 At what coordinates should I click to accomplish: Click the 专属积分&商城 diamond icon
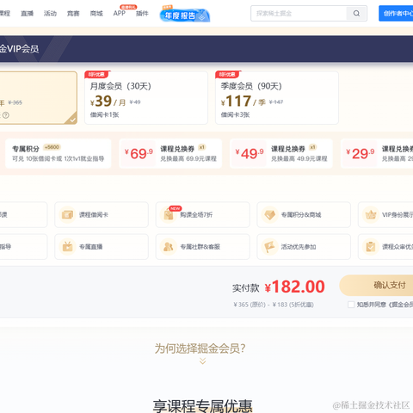(x=270, y=214)
